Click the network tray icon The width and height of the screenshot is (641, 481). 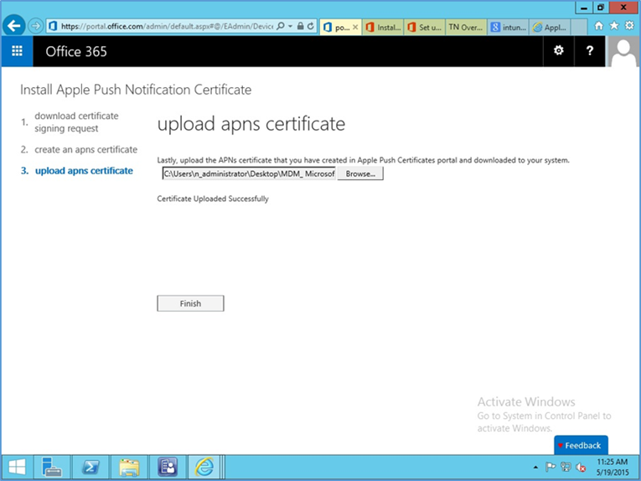point(566,467)
